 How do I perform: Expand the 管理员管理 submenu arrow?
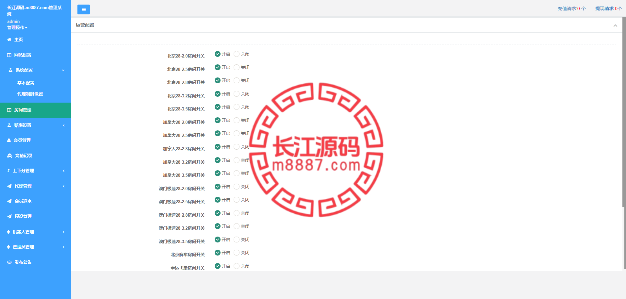click(64, 247)
